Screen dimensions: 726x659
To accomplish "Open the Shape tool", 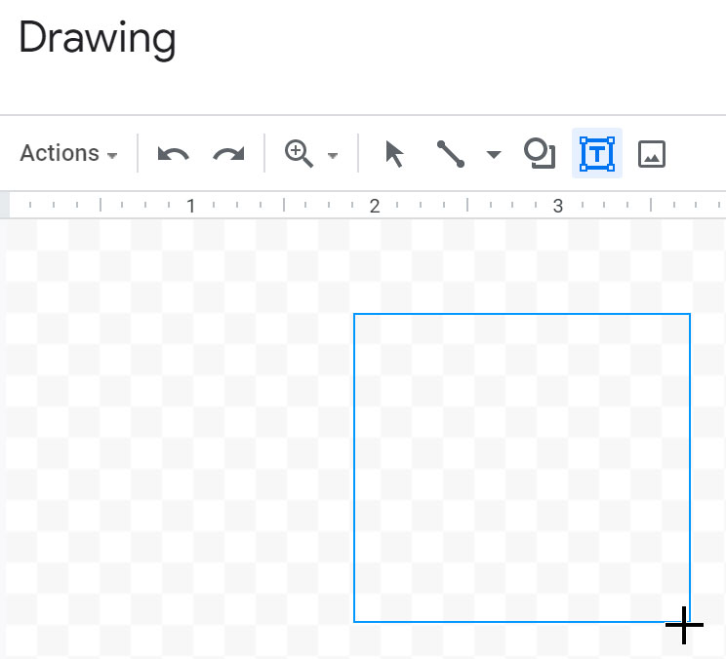I will tap(540, 153).
